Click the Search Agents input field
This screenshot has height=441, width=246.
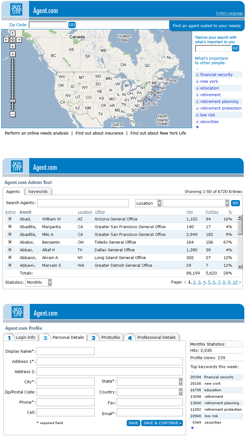tap(83, 203)
